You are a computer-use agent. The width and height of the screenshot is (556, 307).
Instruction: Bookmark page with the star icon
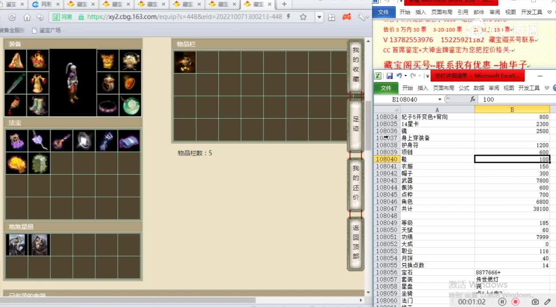pyautogui.click(x=303, y=17)
